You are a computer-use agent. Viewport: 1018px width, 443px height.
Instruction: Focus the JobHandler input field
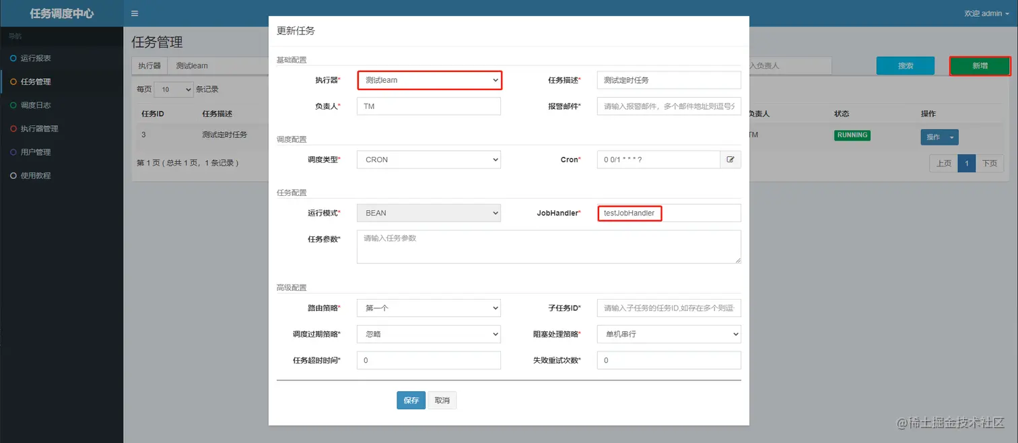pyautogui.click(x=669, y=213)
